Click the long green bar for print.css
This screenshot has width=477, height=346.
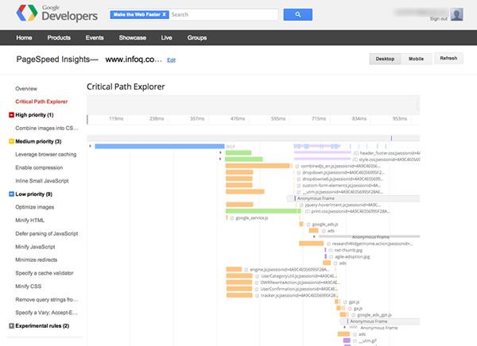pyautogui.click(x=263, y=211)
